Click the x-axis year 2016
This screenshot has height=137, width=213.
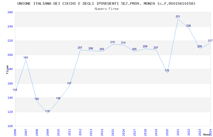pyautogui.click(x=124, y=132)
